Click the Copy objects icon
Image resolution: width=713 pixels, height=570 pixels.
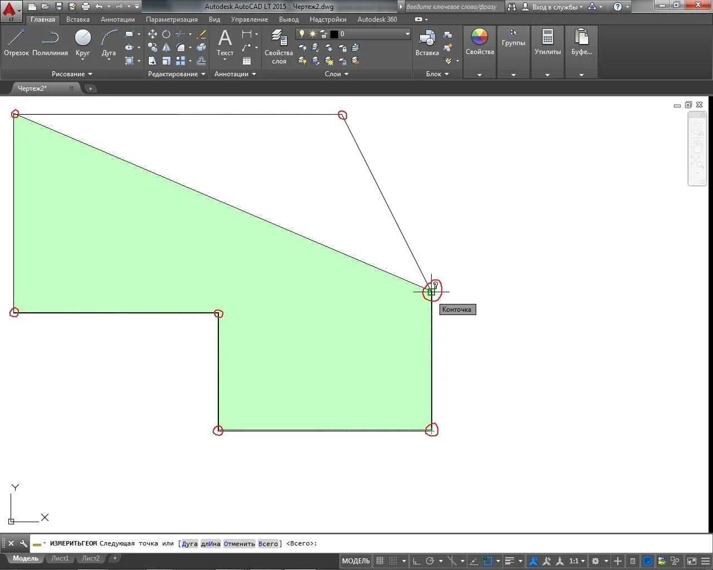click(153, 47)
